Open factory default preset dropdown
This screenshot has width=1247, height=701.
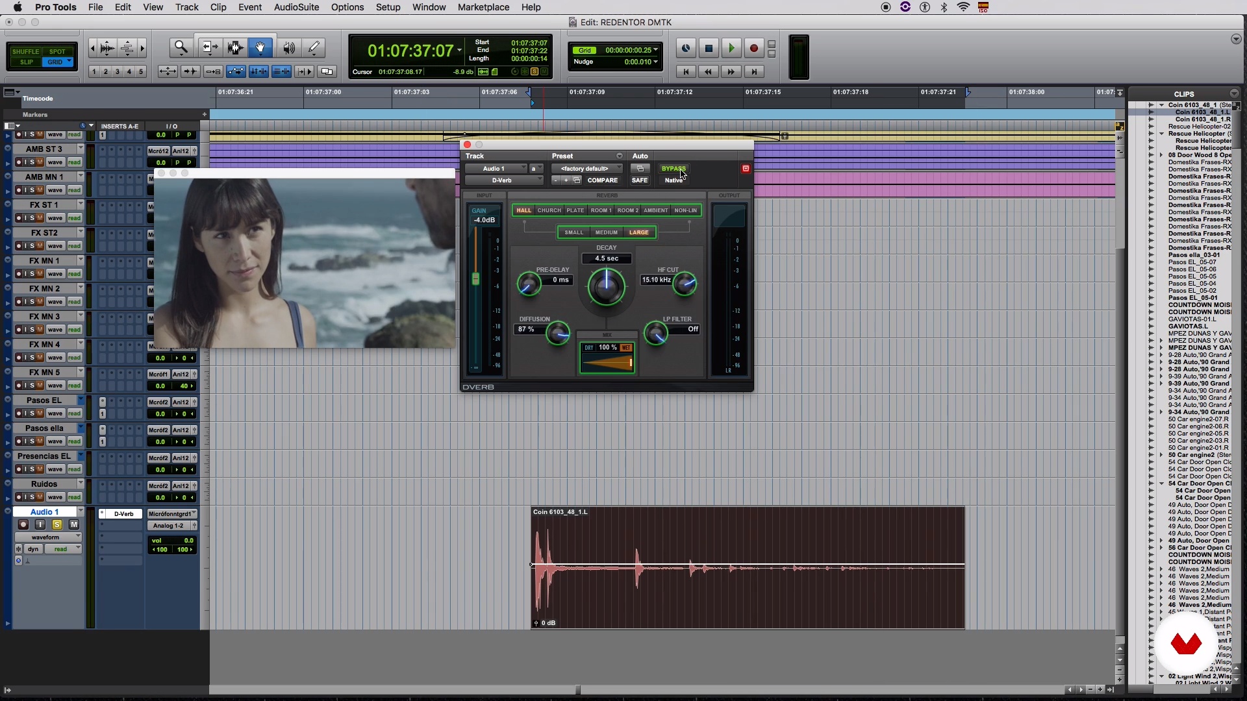(x=587, y=169)
